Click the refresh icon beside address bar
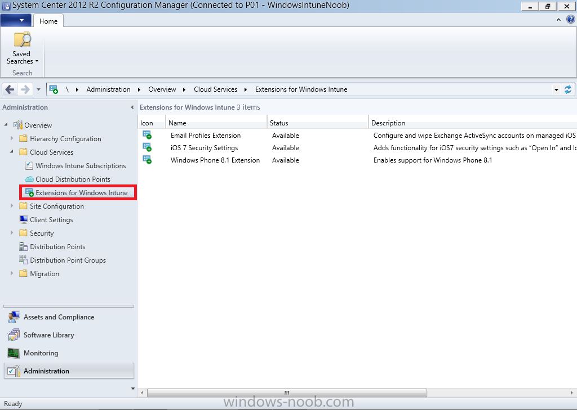Screen dimensions: 577x410 click(568, 89)
